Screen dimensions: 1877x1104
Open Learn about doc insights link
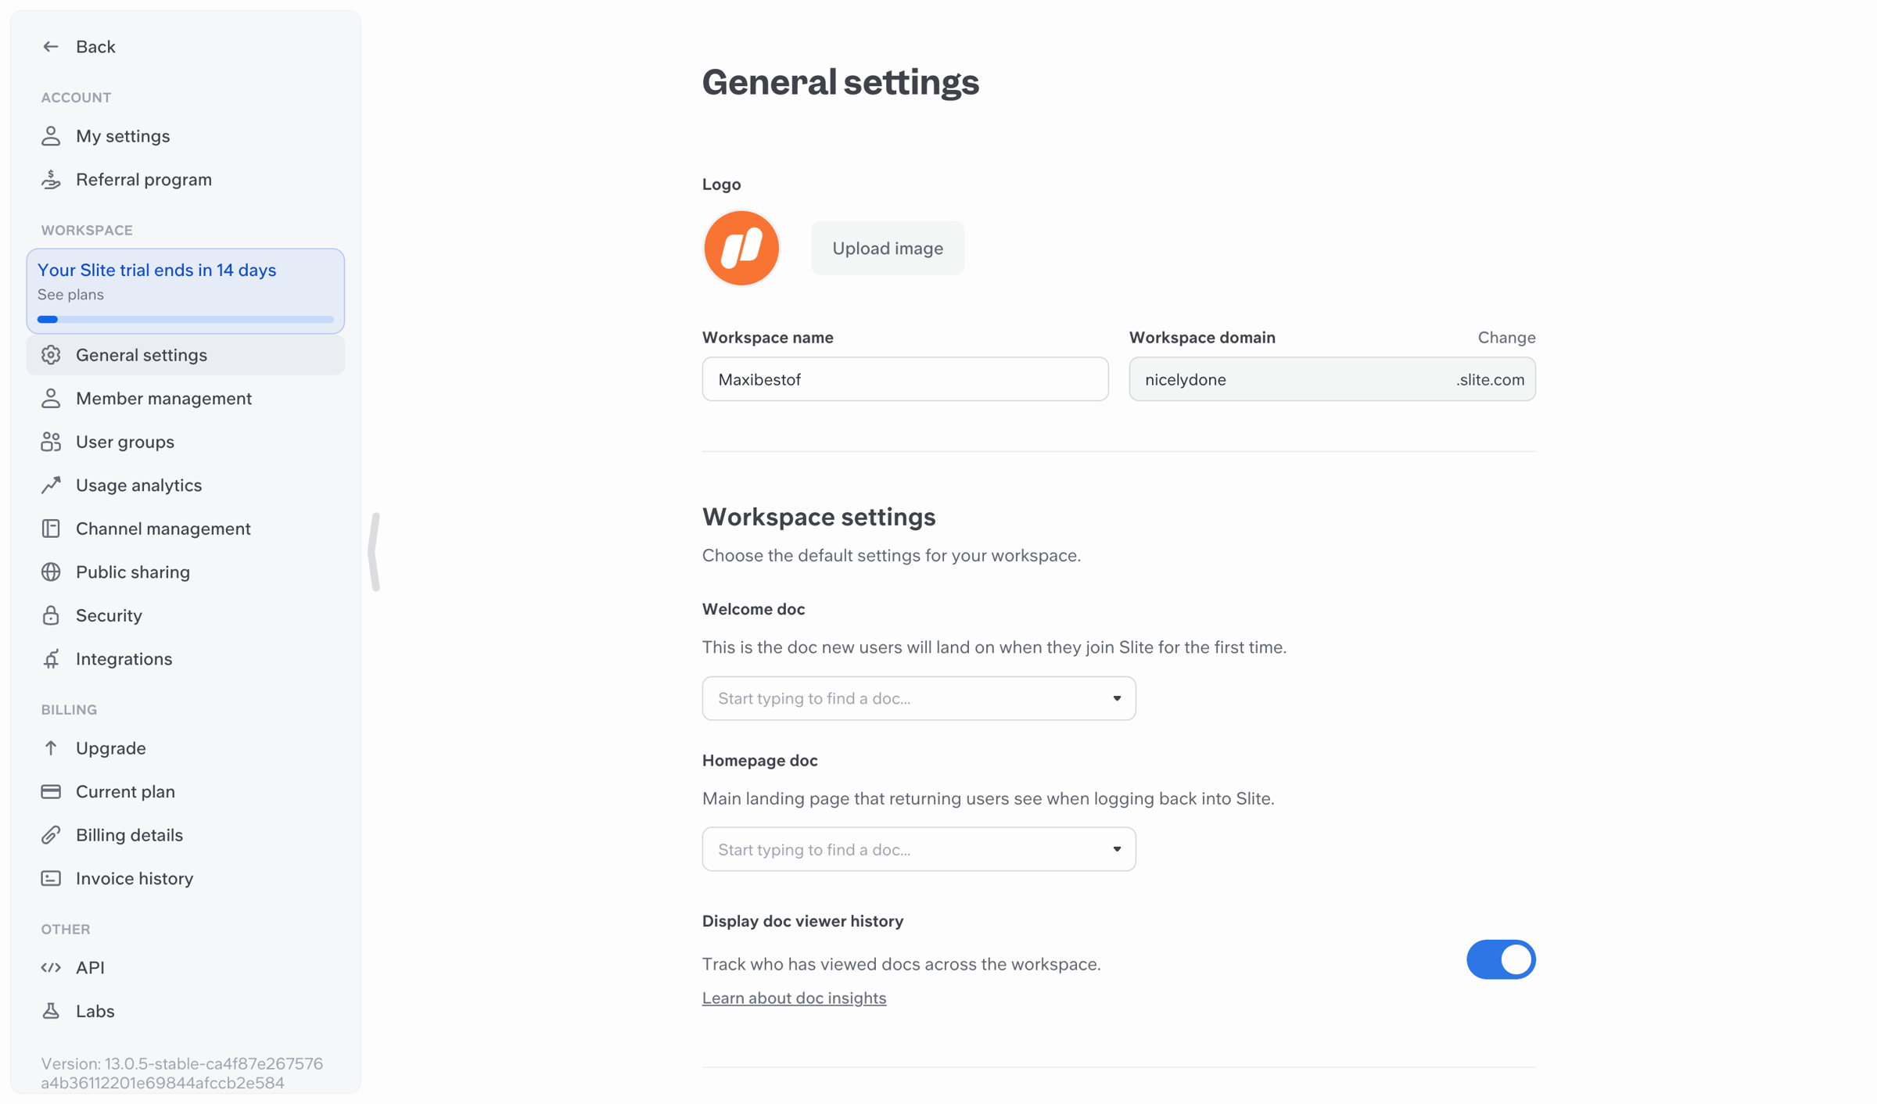(794, 998)
